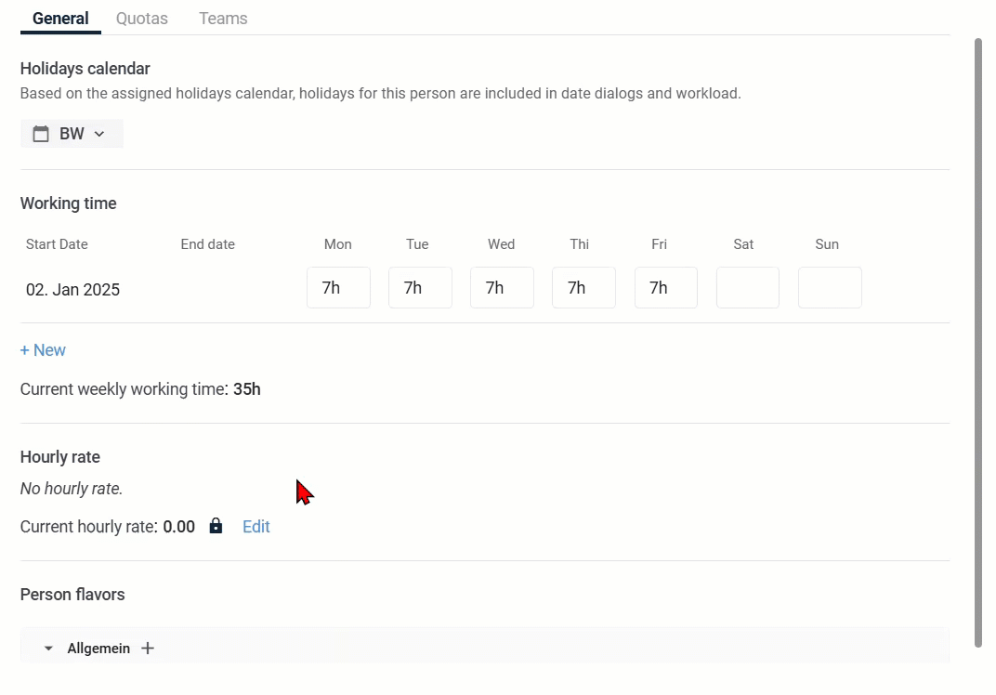The width and height of the screenshot is (996, 695).
Task: Collapse the Allgemein flavor group
Action: point(49,649)
